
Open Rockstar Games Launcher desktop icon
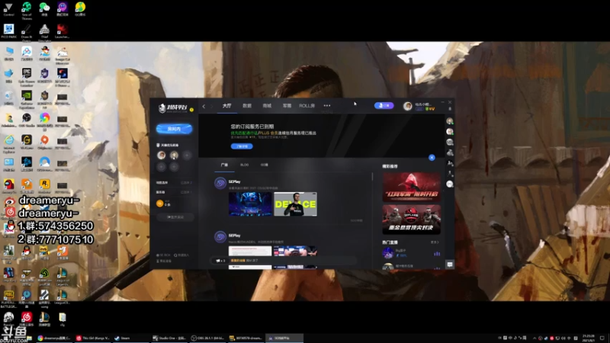pos(44,186)
